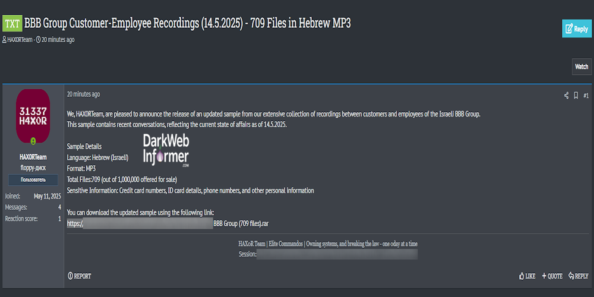The height and width of the screenshot is (297, 594).
Task: Bookmark this post with the bookmark icon
Action: click(x=576, y=95)
